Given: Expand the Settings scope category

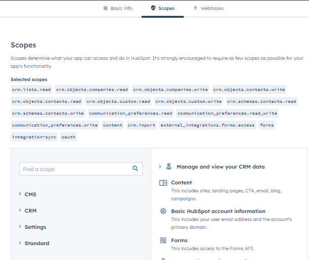Looking at the screenshot, I should pos(33,227).
